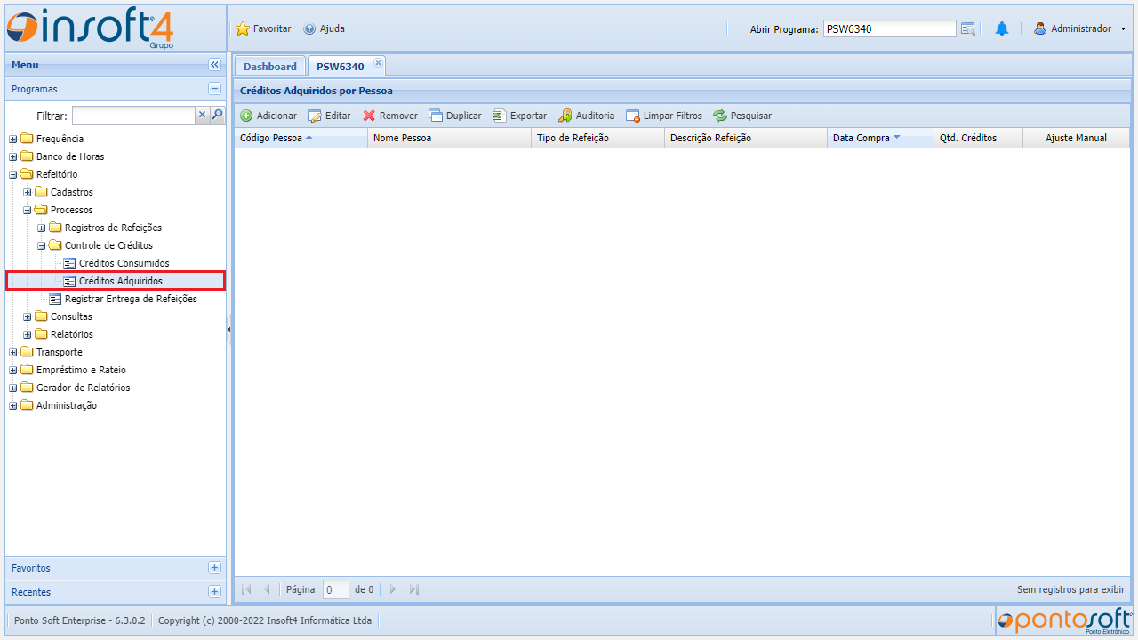
Task: Open the notifications bell icon
Action: pyautogui.click(x=1002, y=28)
